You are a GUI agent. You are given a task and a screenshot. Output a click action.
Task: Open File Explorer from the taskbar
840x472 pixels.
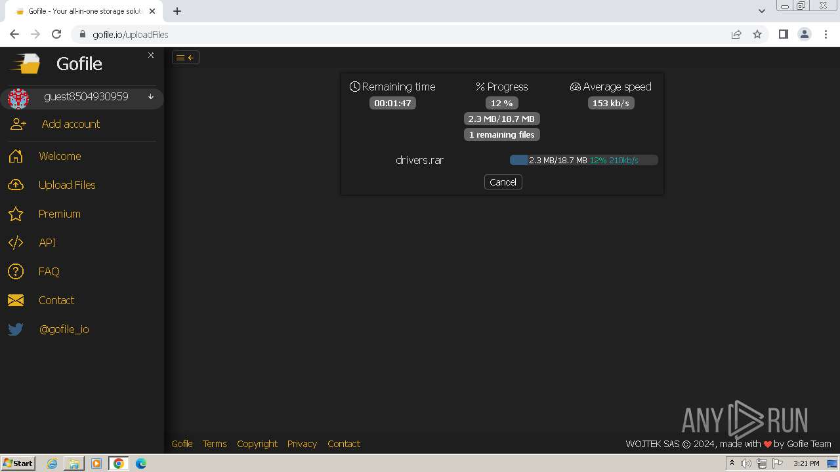74,463
